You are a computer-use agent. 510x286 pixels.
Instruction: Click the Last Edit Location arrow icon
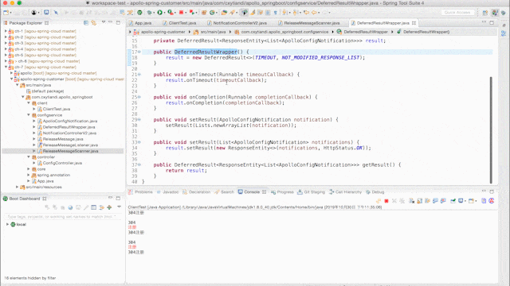click(306, 13)
